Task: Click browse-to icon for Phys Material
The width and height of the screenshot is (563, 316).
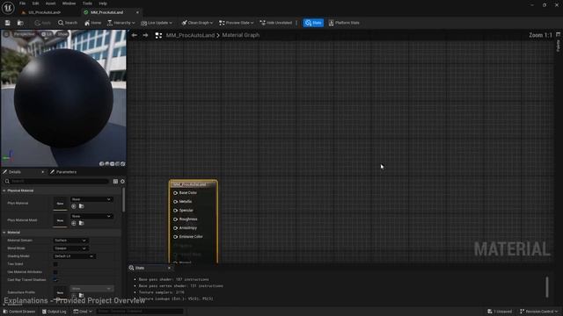Action: point(82,206)
